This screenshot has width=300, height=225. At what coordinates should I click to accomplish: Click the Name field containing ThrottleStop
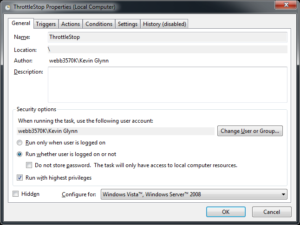tap(167, 37)
